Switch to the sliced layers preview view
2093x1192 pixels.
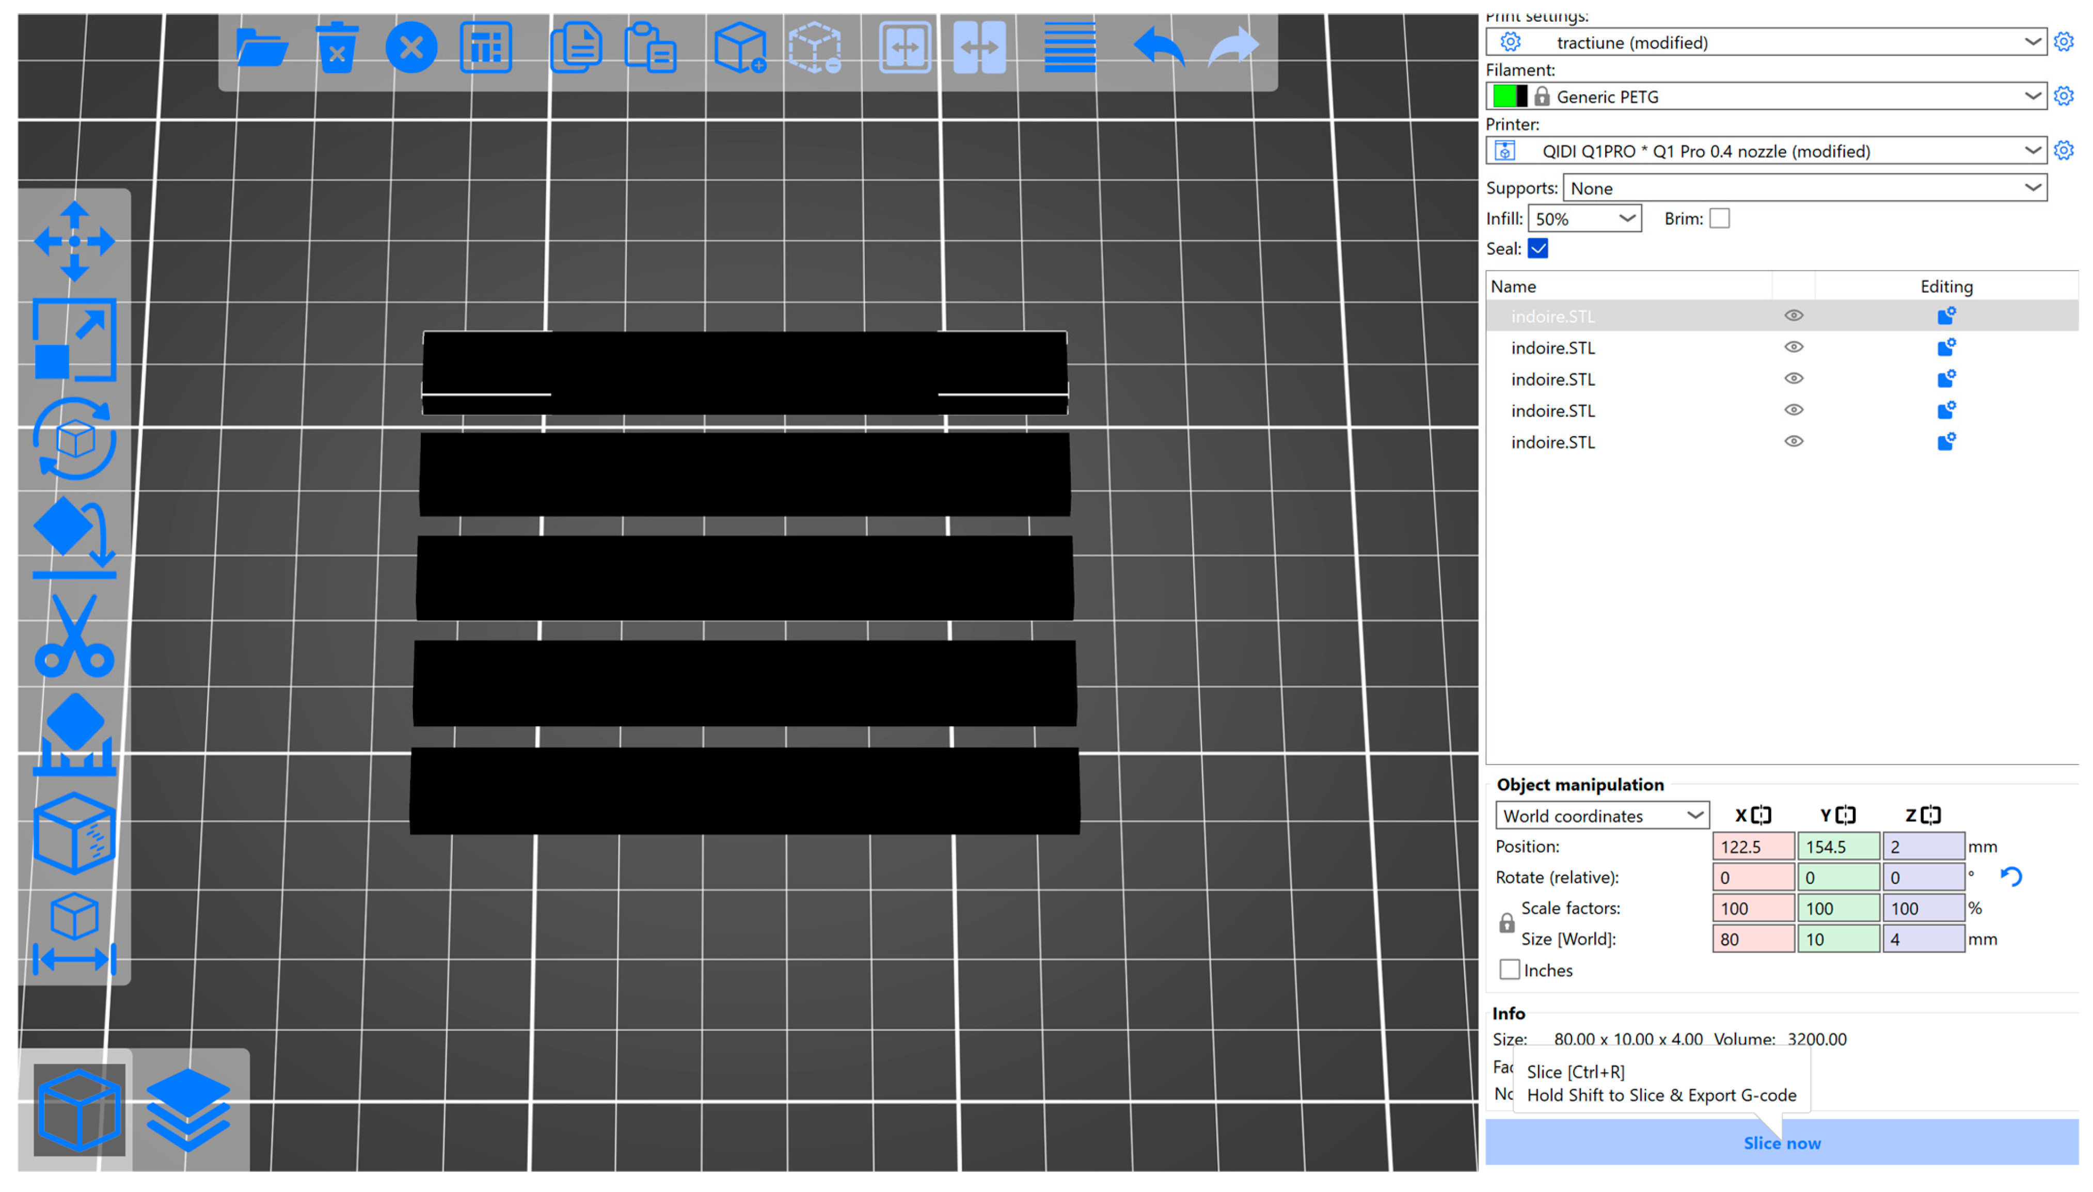pyautogui.click(x=188, y=1110)
